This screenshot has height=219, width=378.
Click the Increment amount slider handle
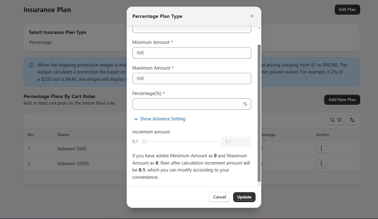click(x=144, y=142)
